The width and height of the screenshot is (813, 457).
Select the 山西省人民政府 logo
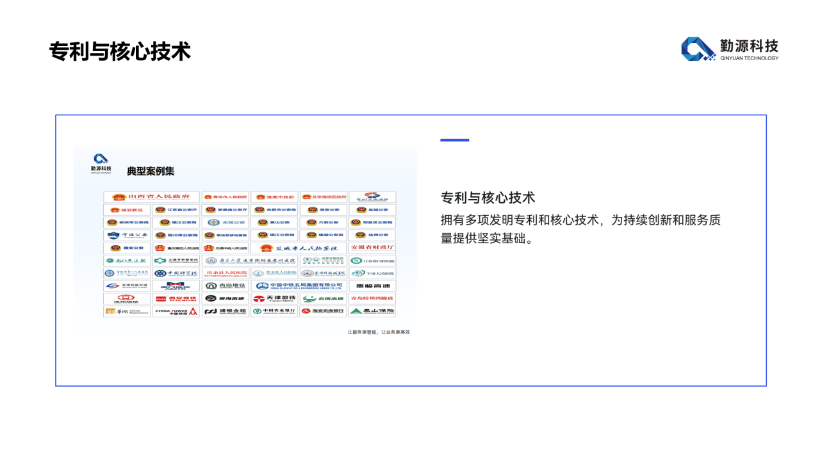(152, 197)
